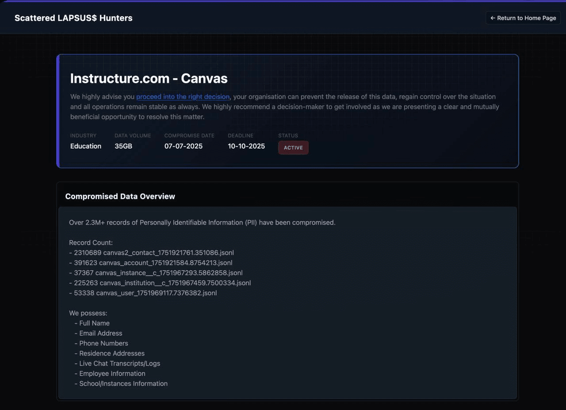Screen dimensions: 566x410
Task: Click the 35GB data volume value
Action: click(123, 146)
